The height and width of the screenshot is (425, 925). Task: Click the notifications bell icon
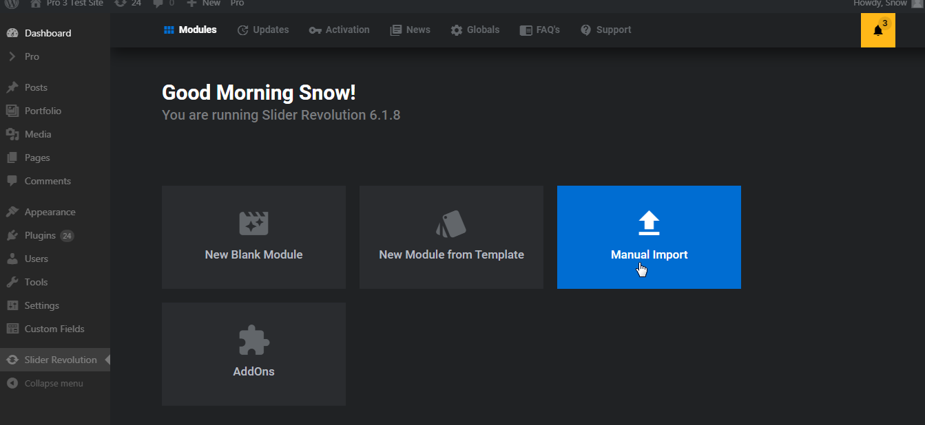coord(877,30)
